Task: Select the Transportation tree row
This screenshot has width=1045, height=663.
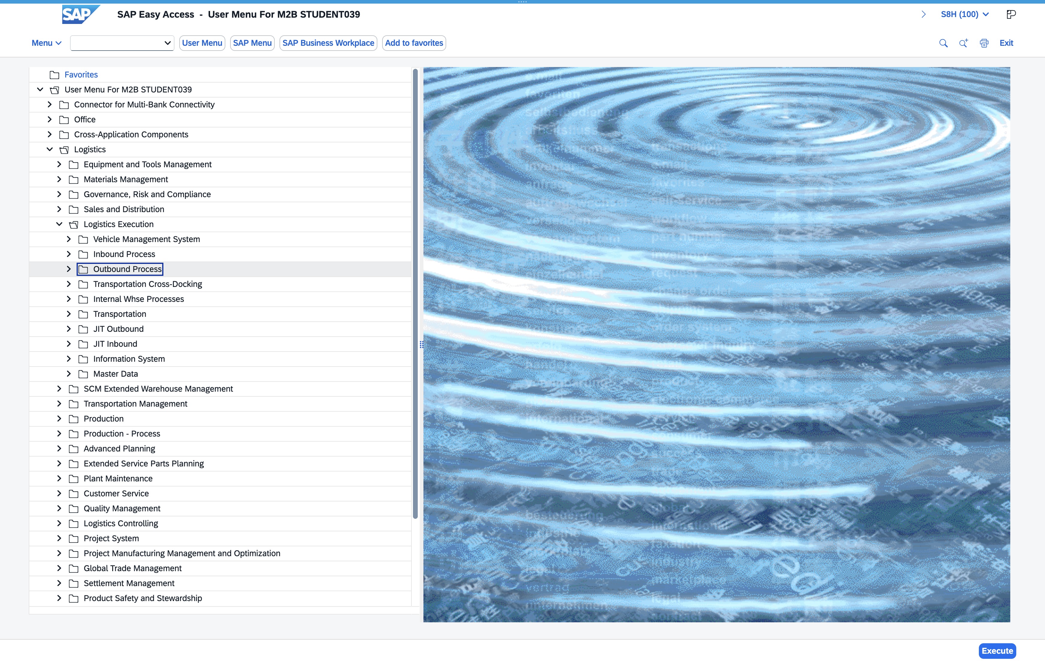Action: point(220,314)
